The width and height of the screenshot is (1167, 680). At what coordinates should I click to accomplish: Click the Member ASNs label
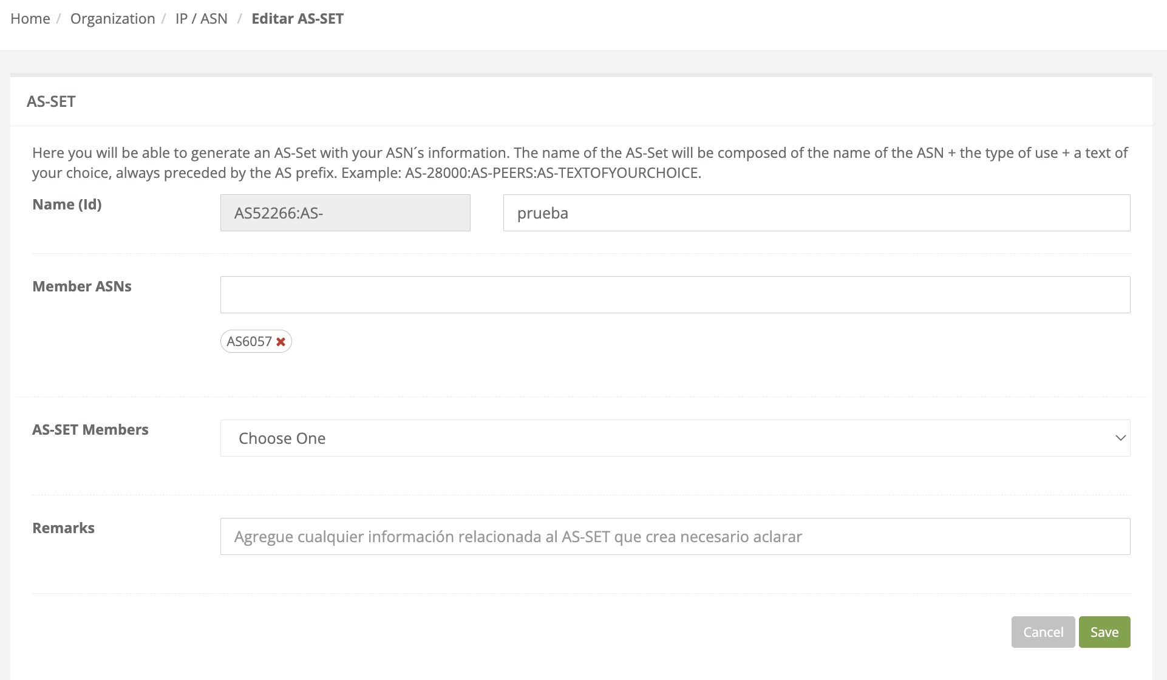[x=82, y=287]
